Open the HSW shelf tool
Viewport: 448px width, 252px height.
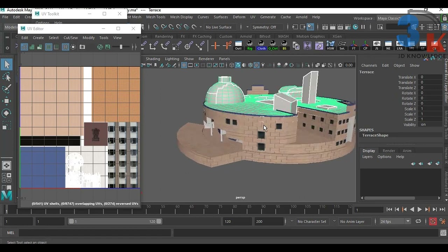(330, 45)
